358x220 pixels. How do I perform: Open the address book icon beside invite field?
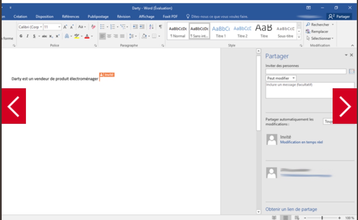[351, 71]
